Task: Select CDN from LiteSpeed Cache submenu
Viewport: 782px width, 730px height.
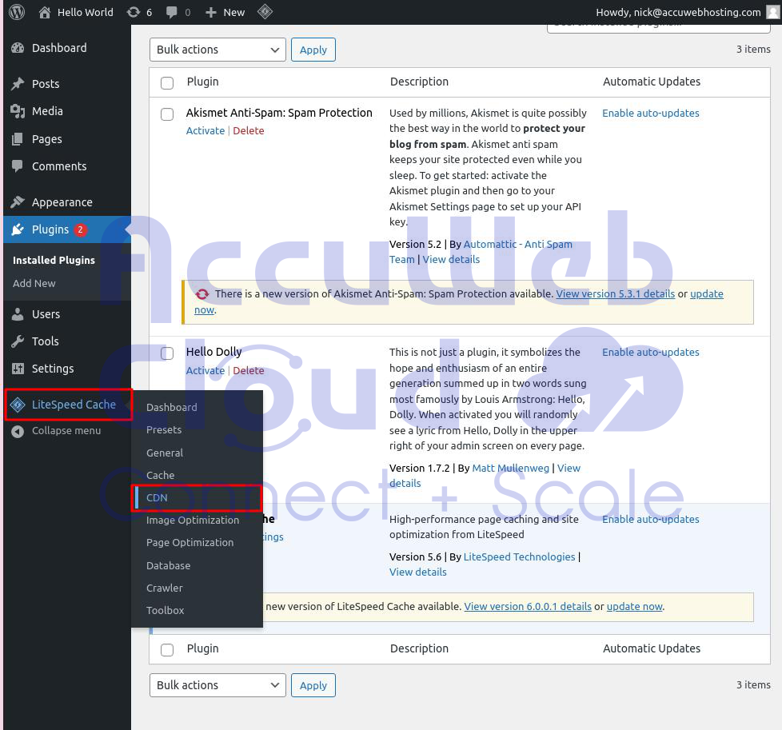Action: click(x=157, y=497)
